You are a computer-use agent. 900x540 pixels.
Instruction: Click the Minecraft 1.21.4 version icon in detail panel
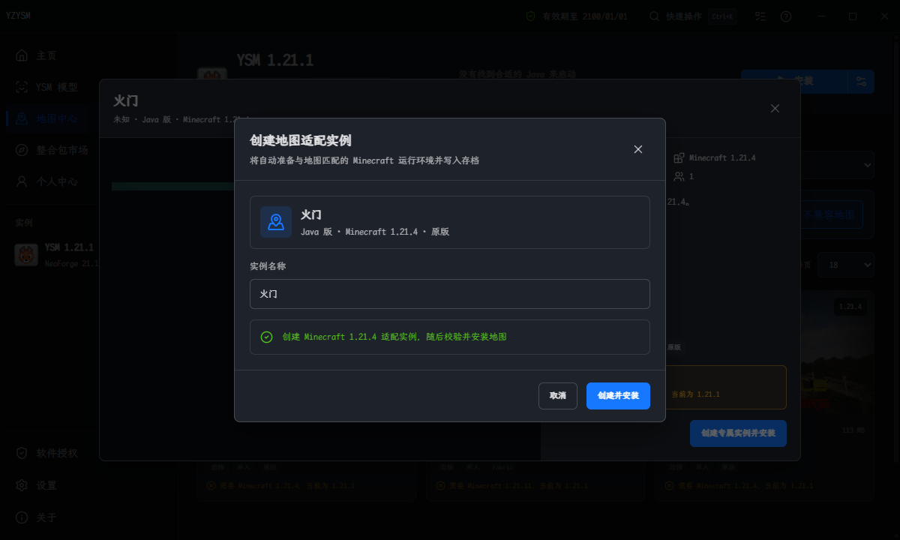pyautogui.click(x=679, y=158)
